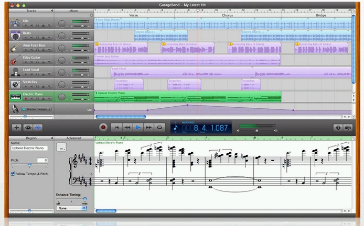Select the Beats track drum machine icon
Viewport: 364px width, 226px height.
click(x=16, y=36)
